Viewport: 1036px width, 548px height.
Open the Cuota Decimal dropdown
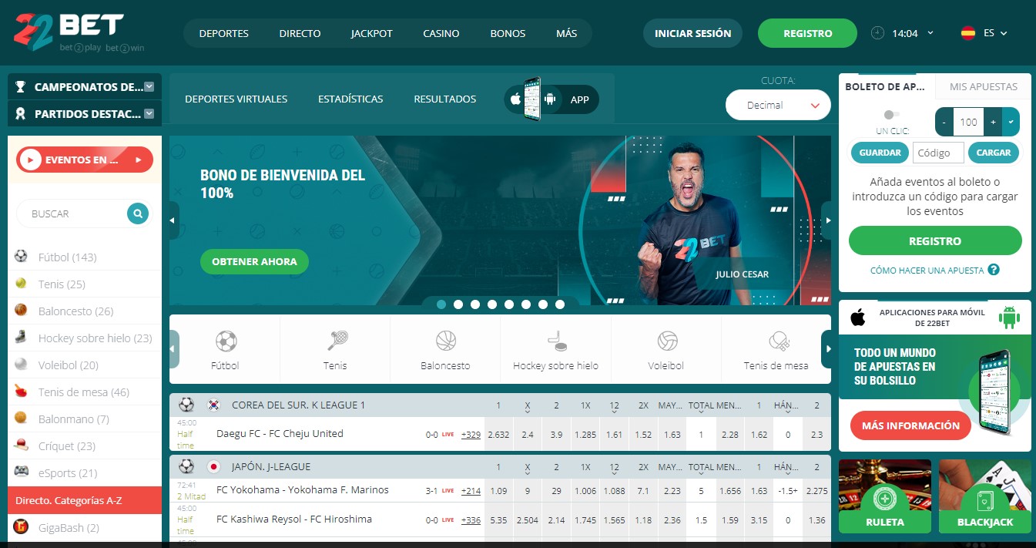(x=778, y=106)
